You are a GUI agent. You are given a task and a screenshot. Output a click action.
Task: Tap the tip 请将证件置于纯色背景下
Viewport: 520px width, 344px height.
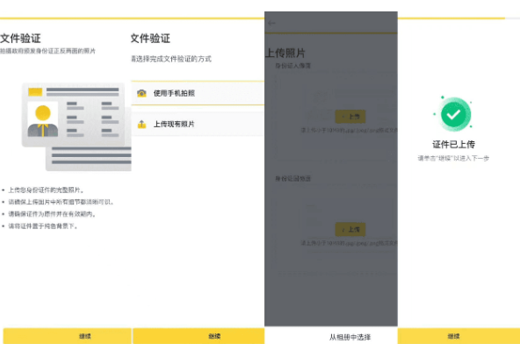coord(43,226)
